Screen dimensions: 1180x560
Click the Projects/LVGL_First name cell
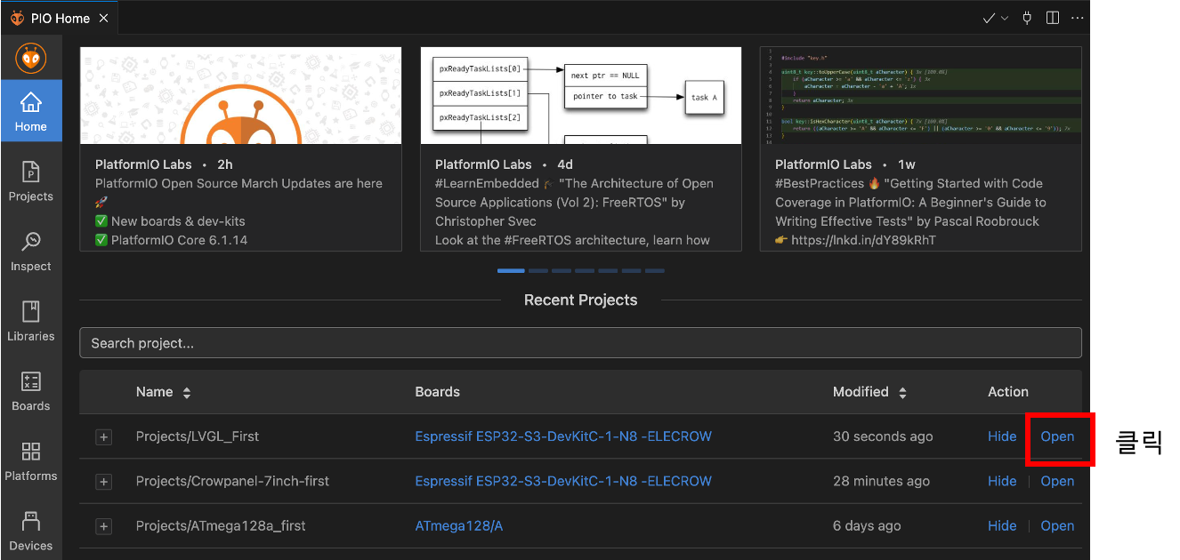[x=198, y=436]
